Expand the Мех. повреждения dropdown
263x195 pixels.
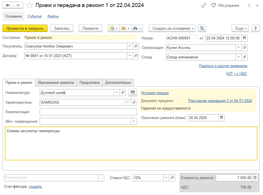click(134, 122)
